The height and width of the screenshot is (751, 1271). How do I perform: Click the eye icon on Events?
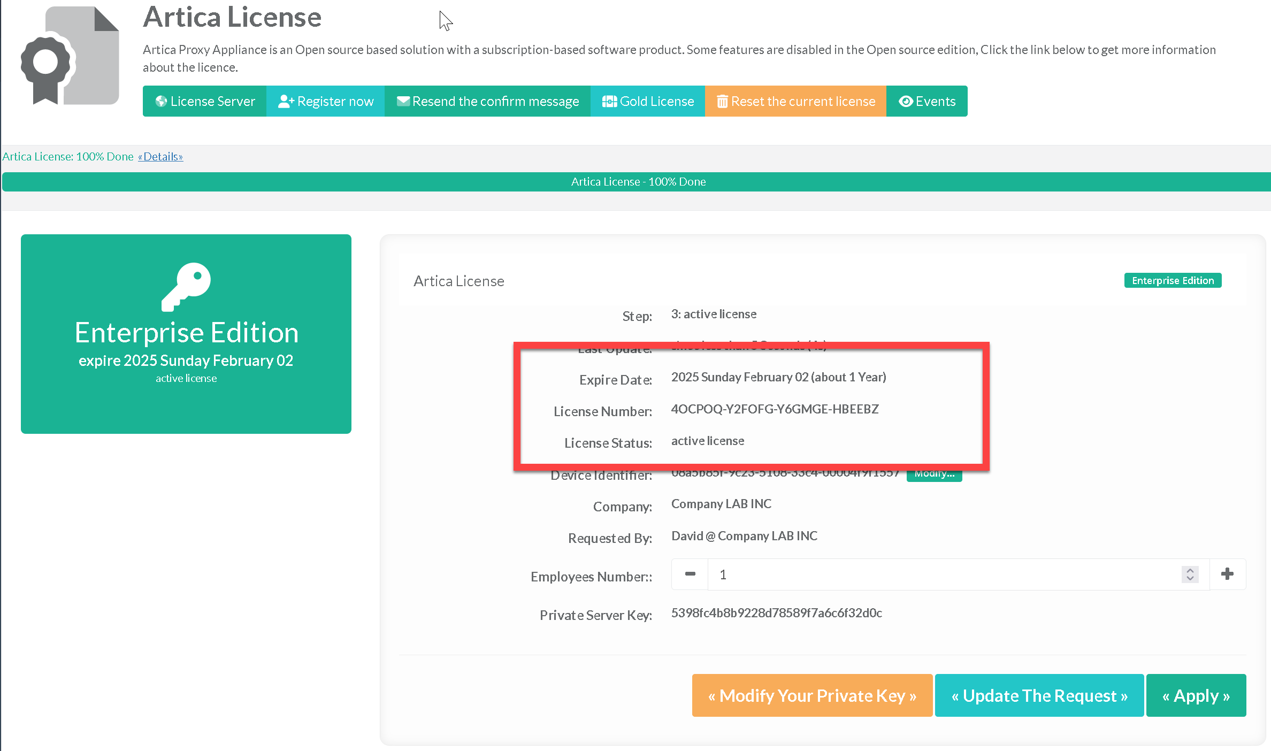906,101
